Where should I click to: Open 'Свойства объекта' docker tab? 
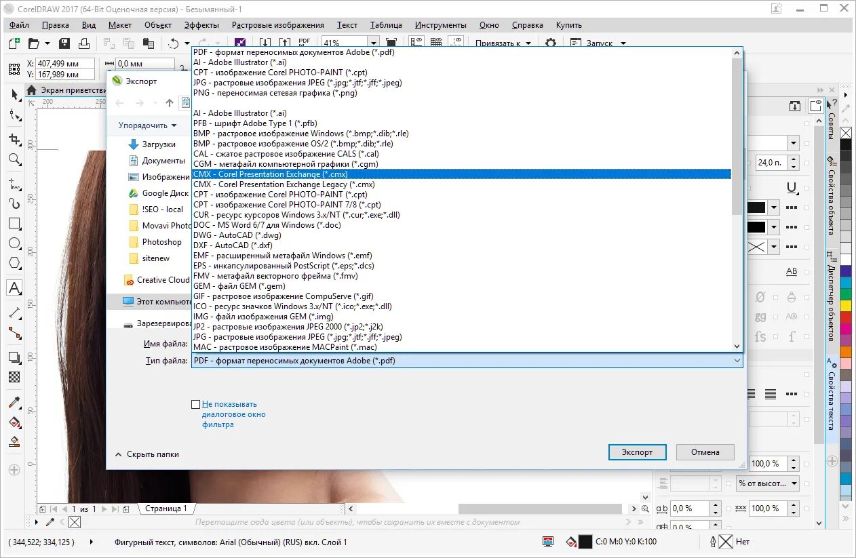click(x=831, y=195)
